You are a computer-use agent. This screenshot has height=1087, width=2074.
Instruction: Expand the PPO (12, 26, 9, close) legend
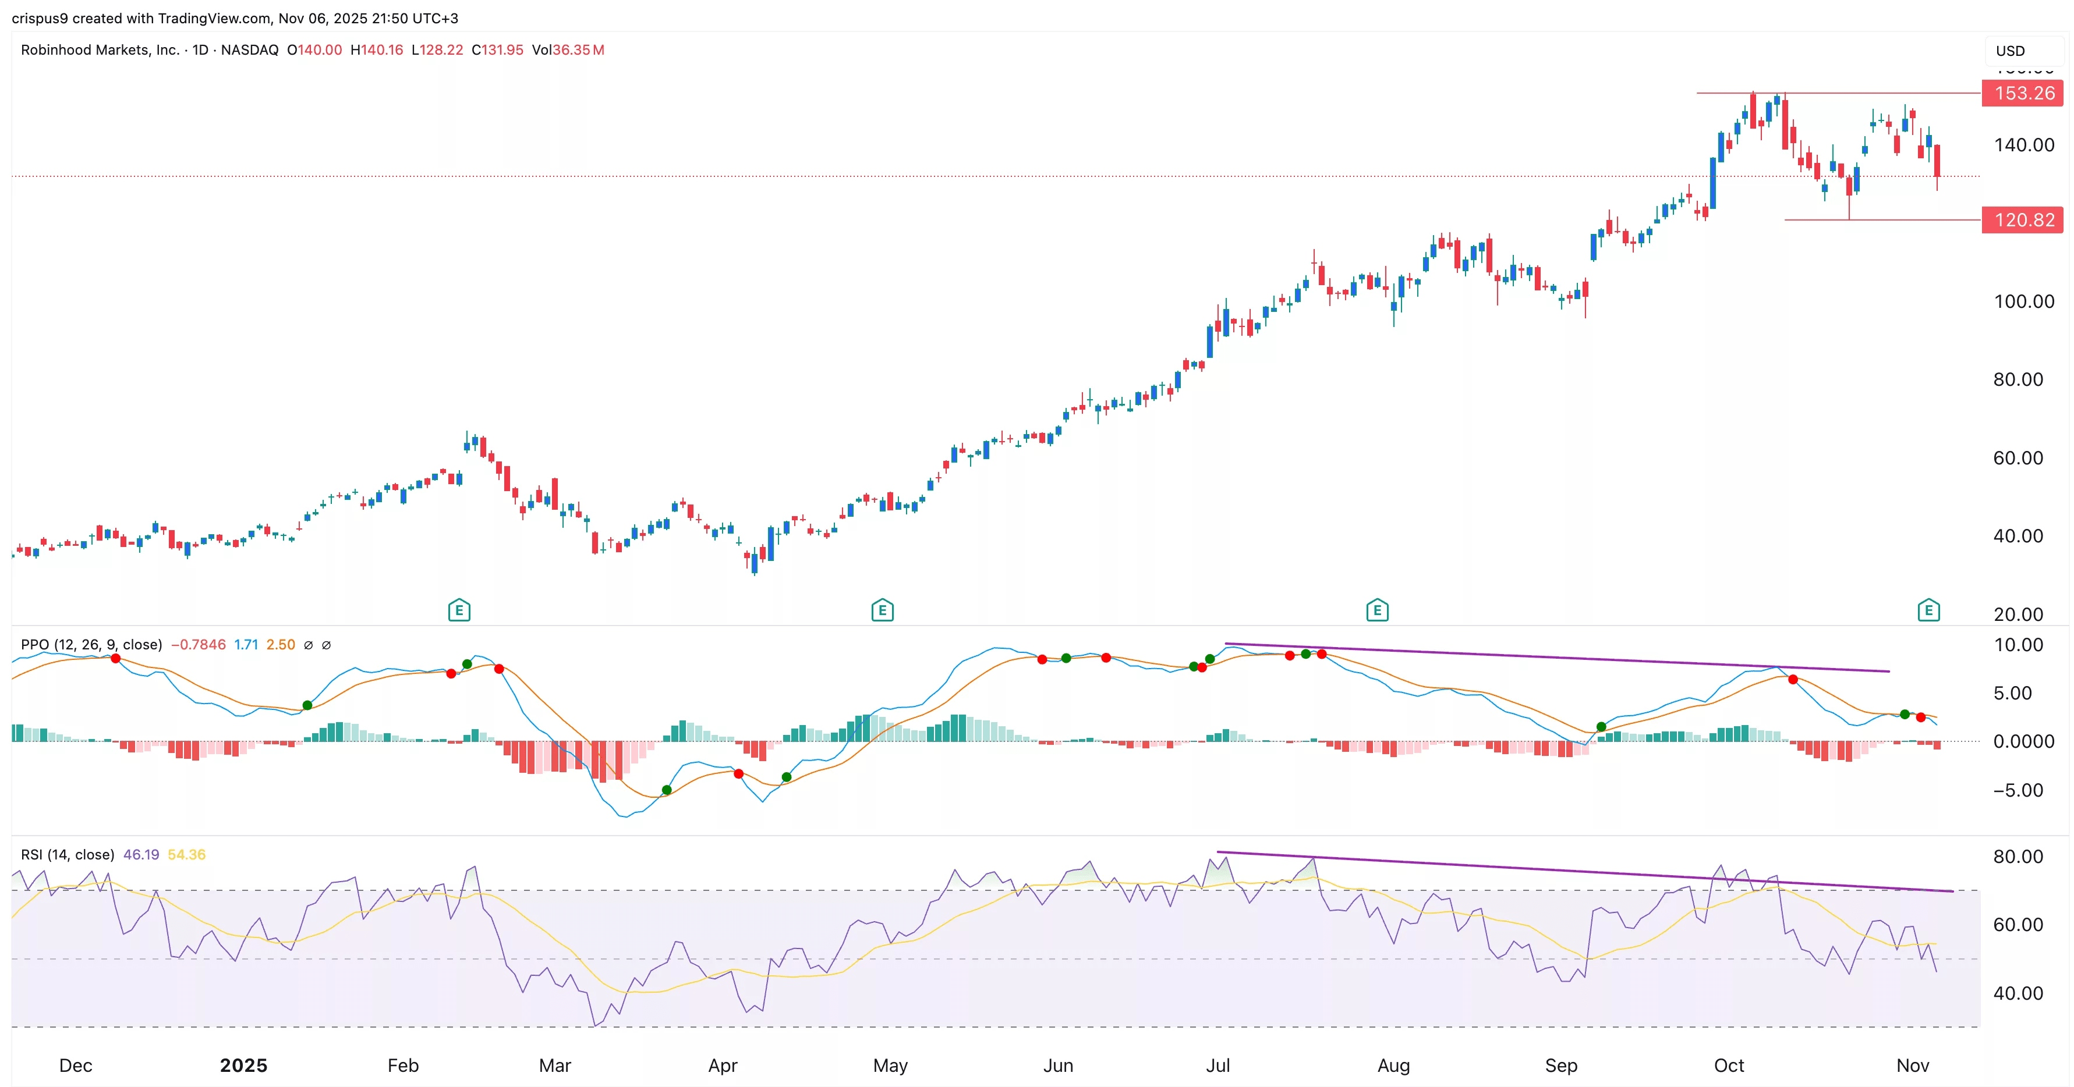91,645
